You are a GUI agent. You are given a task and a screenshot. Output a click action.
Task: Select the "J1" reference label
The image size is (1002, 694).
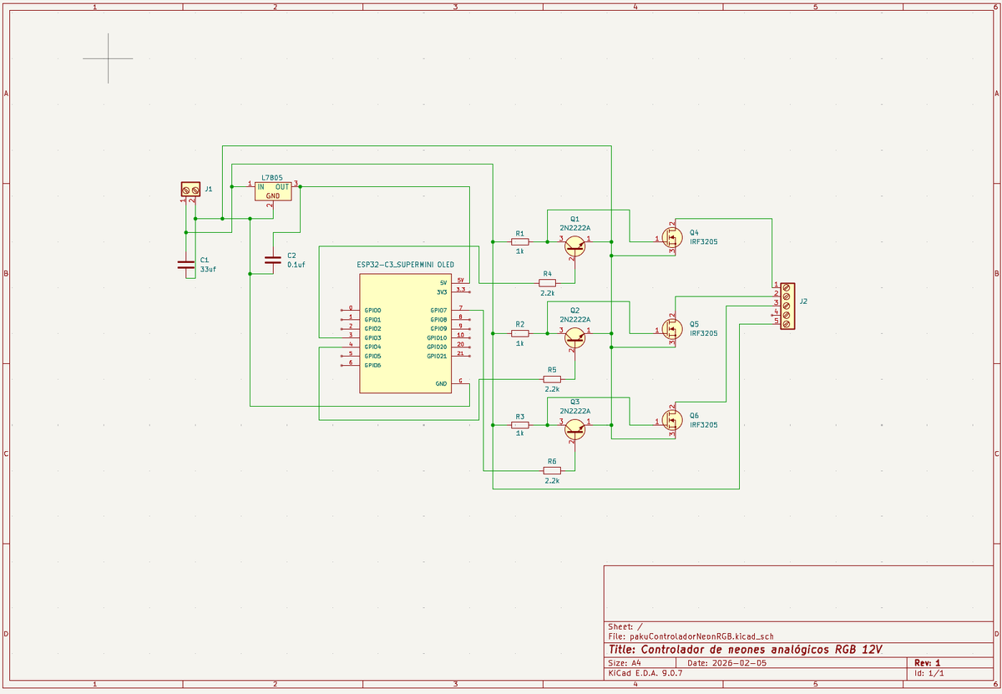coord(209,190)
